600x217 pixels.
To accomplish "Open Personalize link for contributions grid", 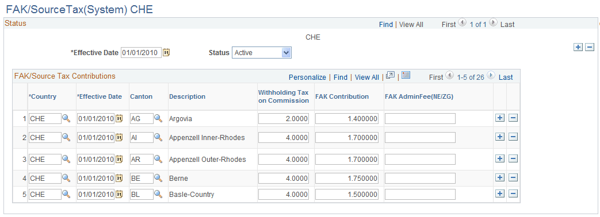I will coord(307,77).
